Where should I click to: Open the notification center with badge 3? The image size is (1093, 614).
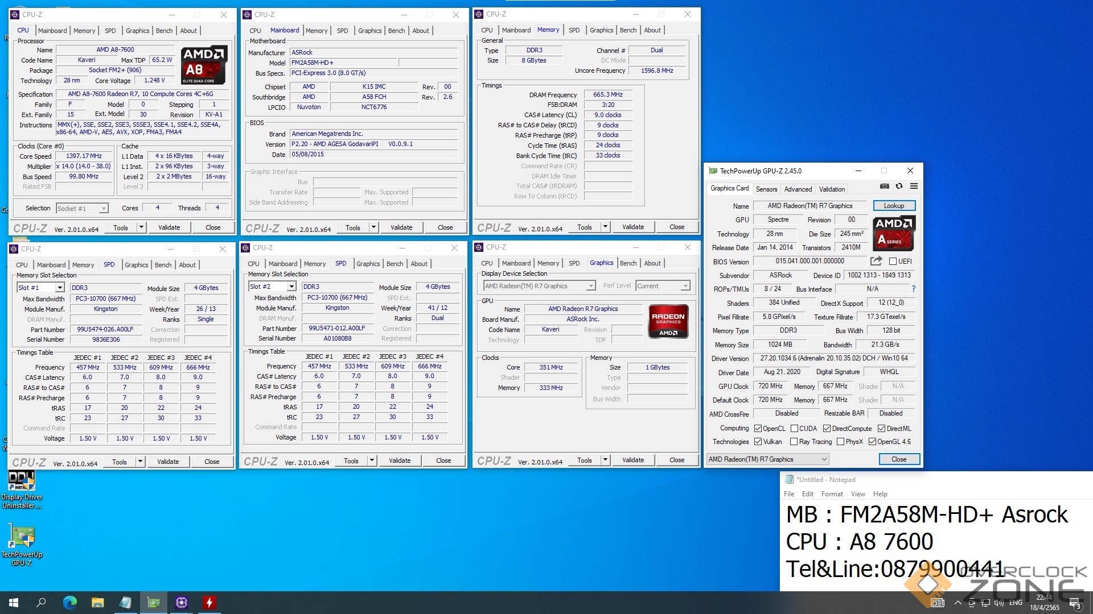[1075, 603]
